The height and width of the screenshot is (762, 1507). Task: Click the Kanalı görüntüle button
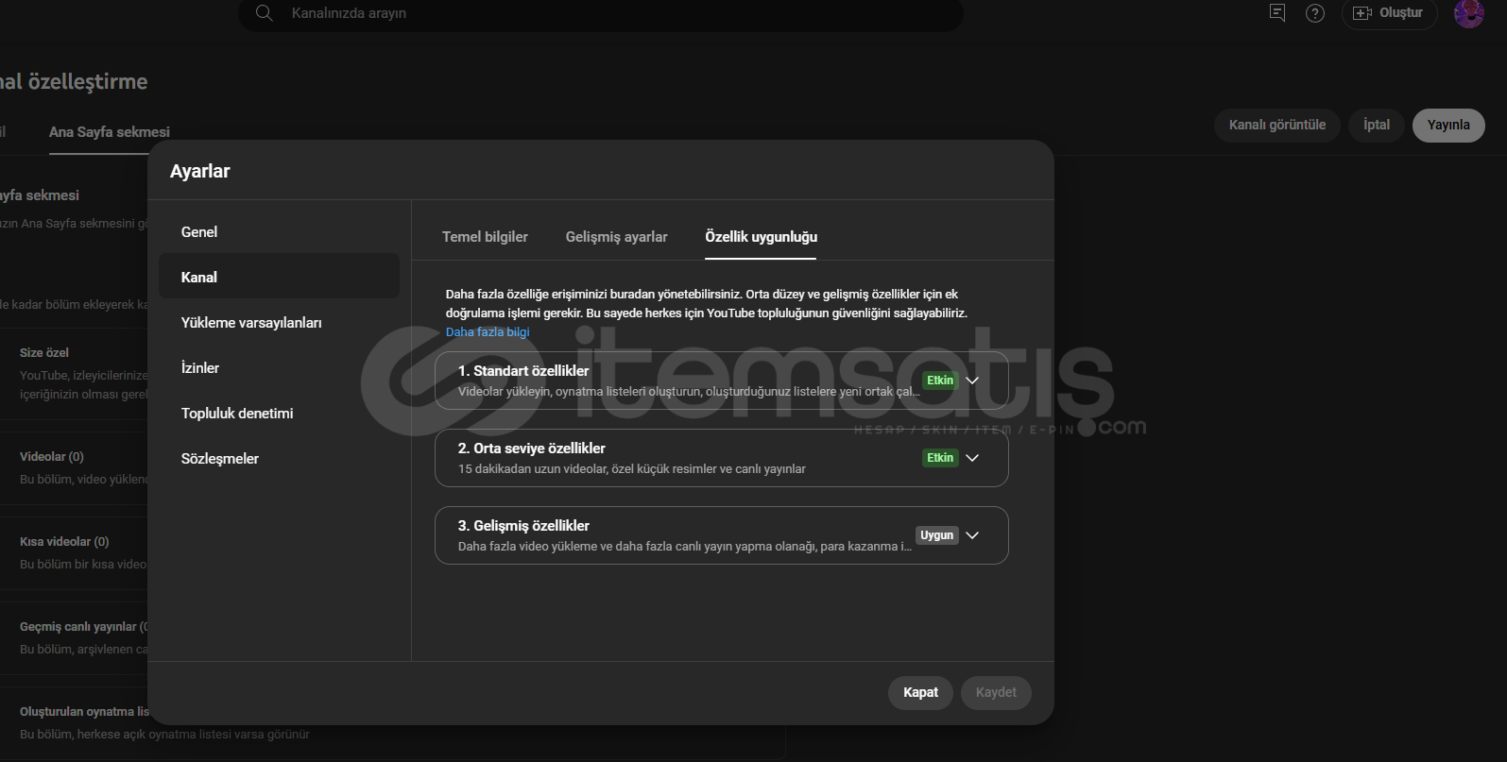(x=1276, y=125)
